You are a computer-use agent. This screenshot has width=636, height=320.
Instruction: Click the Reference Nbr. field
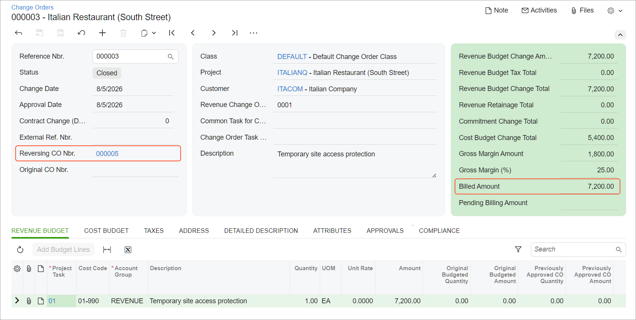135,57
